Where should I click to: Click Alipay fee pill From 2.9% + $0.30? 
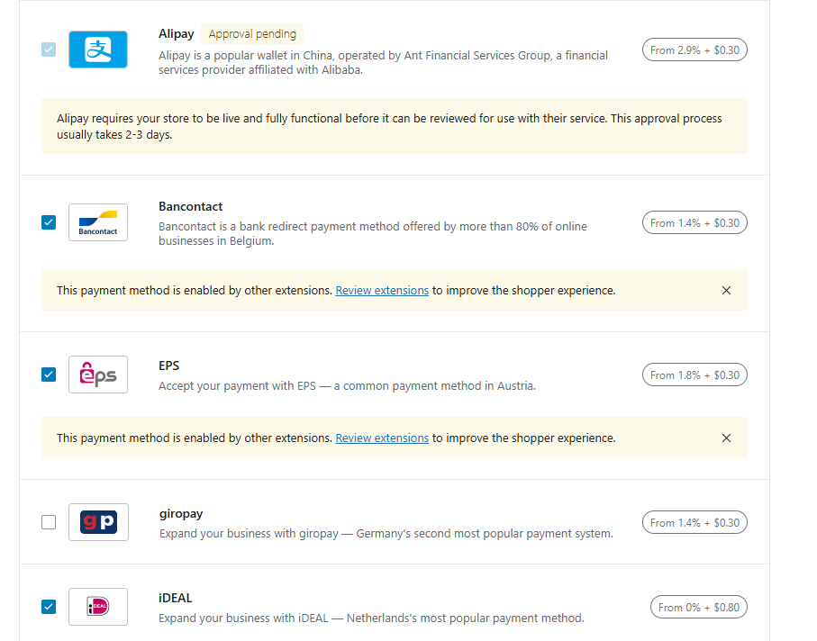click(694, 50)
